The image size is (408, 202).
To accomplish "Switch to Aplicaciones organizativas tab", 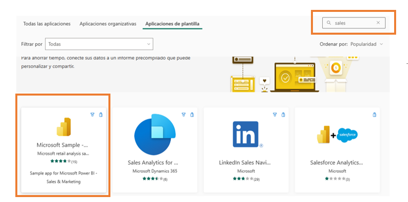I will [107, 24].
